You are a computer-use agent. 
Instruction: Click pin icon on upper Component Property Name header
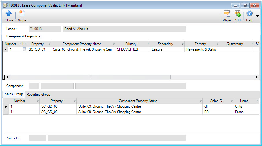tap(114, 44)
